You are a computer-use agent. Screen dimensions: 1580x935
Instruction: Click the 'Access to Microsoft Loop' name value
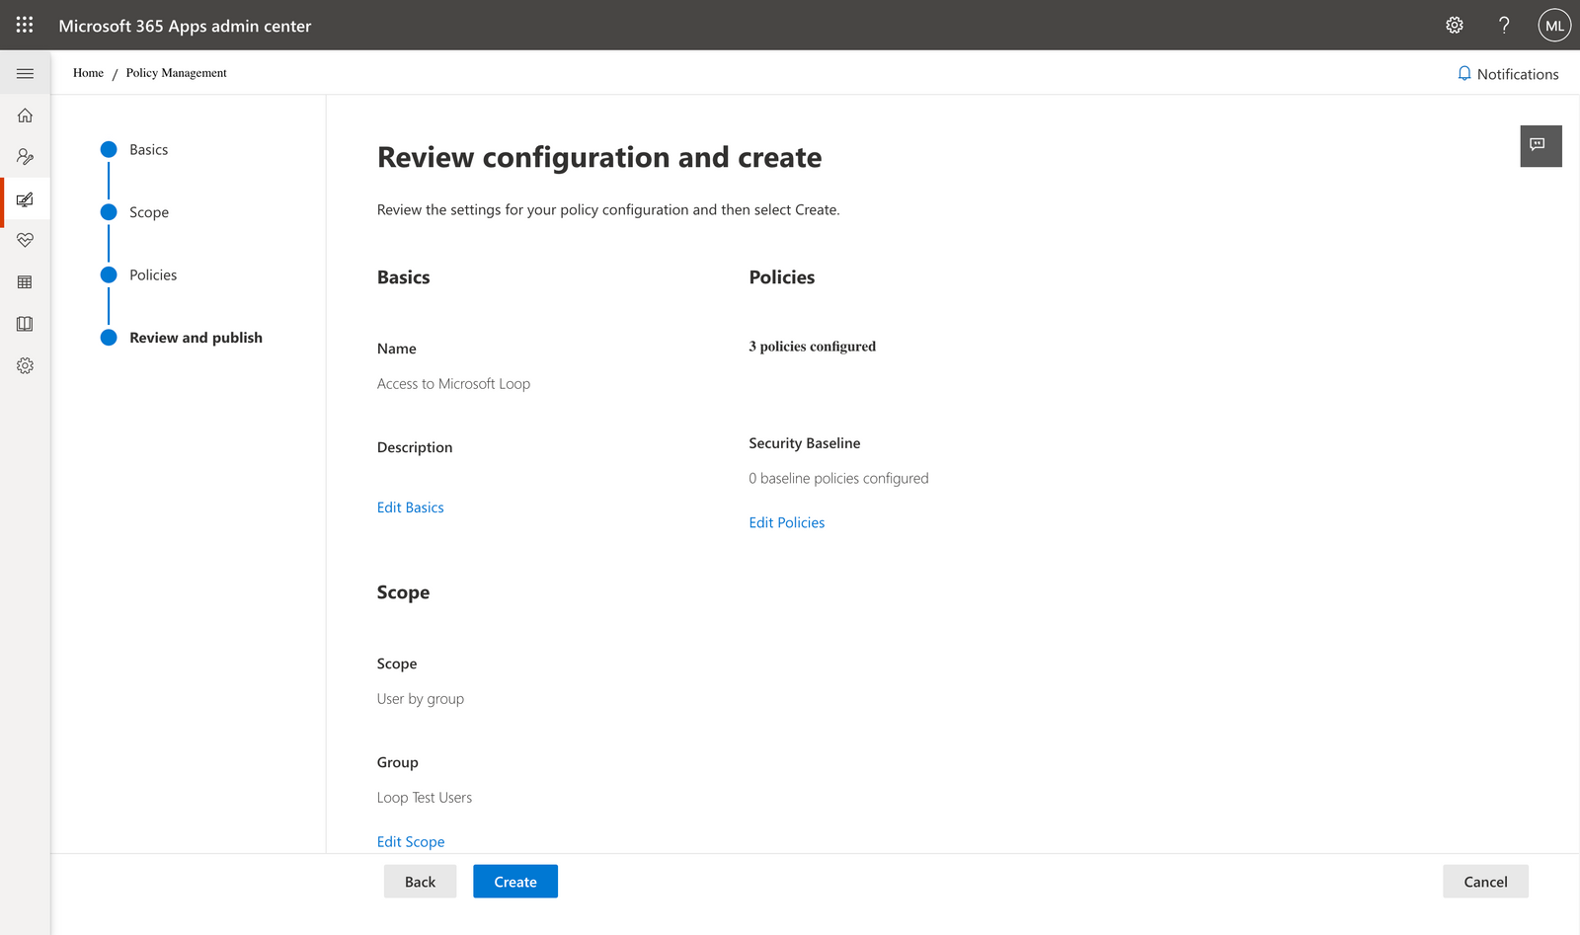coord(453,384)
